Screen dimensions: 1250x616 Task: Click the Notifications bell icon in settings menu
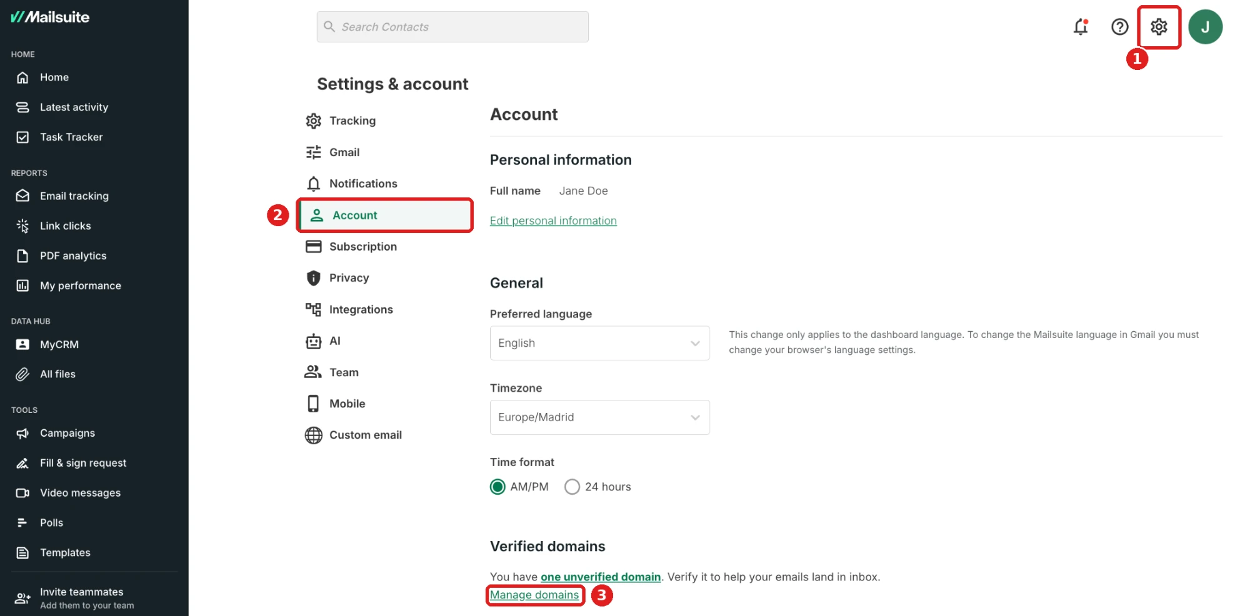coord(313,184)
